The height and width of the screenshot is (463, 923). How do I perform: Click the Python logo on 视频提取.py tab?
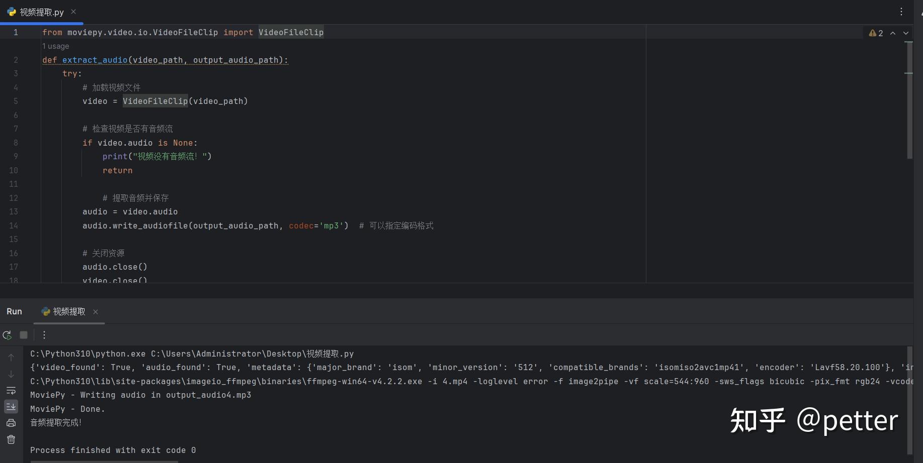[x=12, y=12]
